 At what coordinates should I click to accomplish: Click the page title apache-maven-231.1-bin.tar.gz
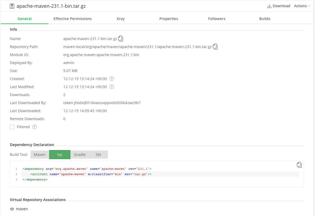(x=51, y=6)
